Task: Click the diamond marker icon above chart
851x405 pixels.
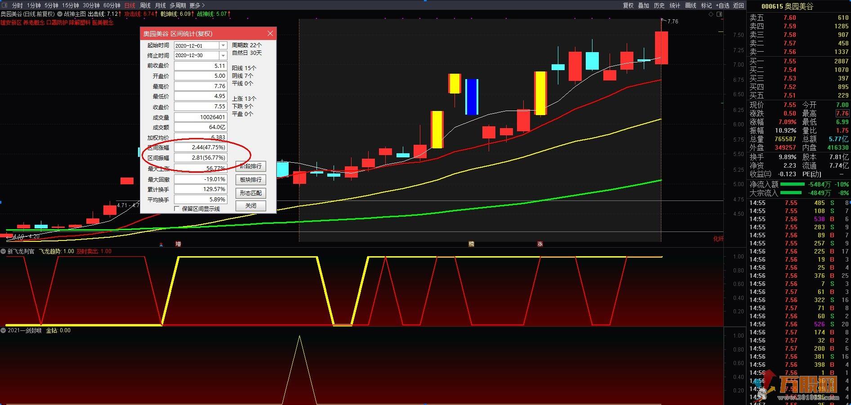Action: point(711,14)
